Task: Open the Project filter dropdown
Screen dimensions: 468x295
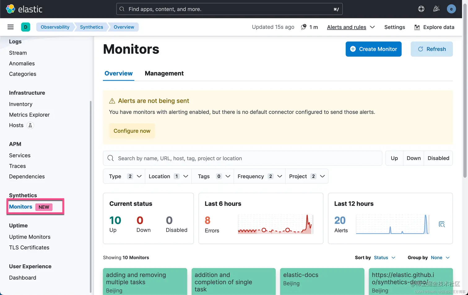Action: point(307,176)
